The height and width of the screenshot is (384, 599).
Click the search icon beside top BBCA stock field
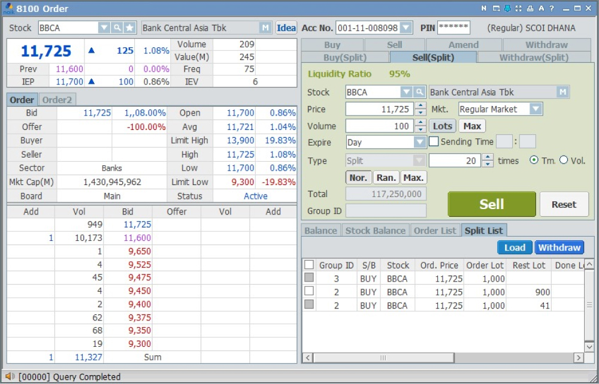117,28
